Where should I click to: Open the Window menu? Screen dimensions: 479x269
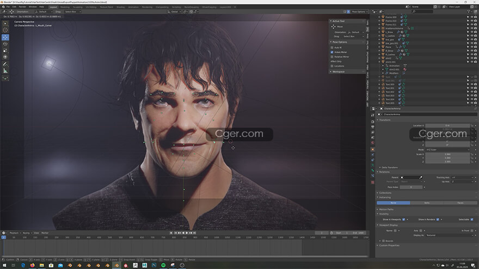tap(32, 7)
